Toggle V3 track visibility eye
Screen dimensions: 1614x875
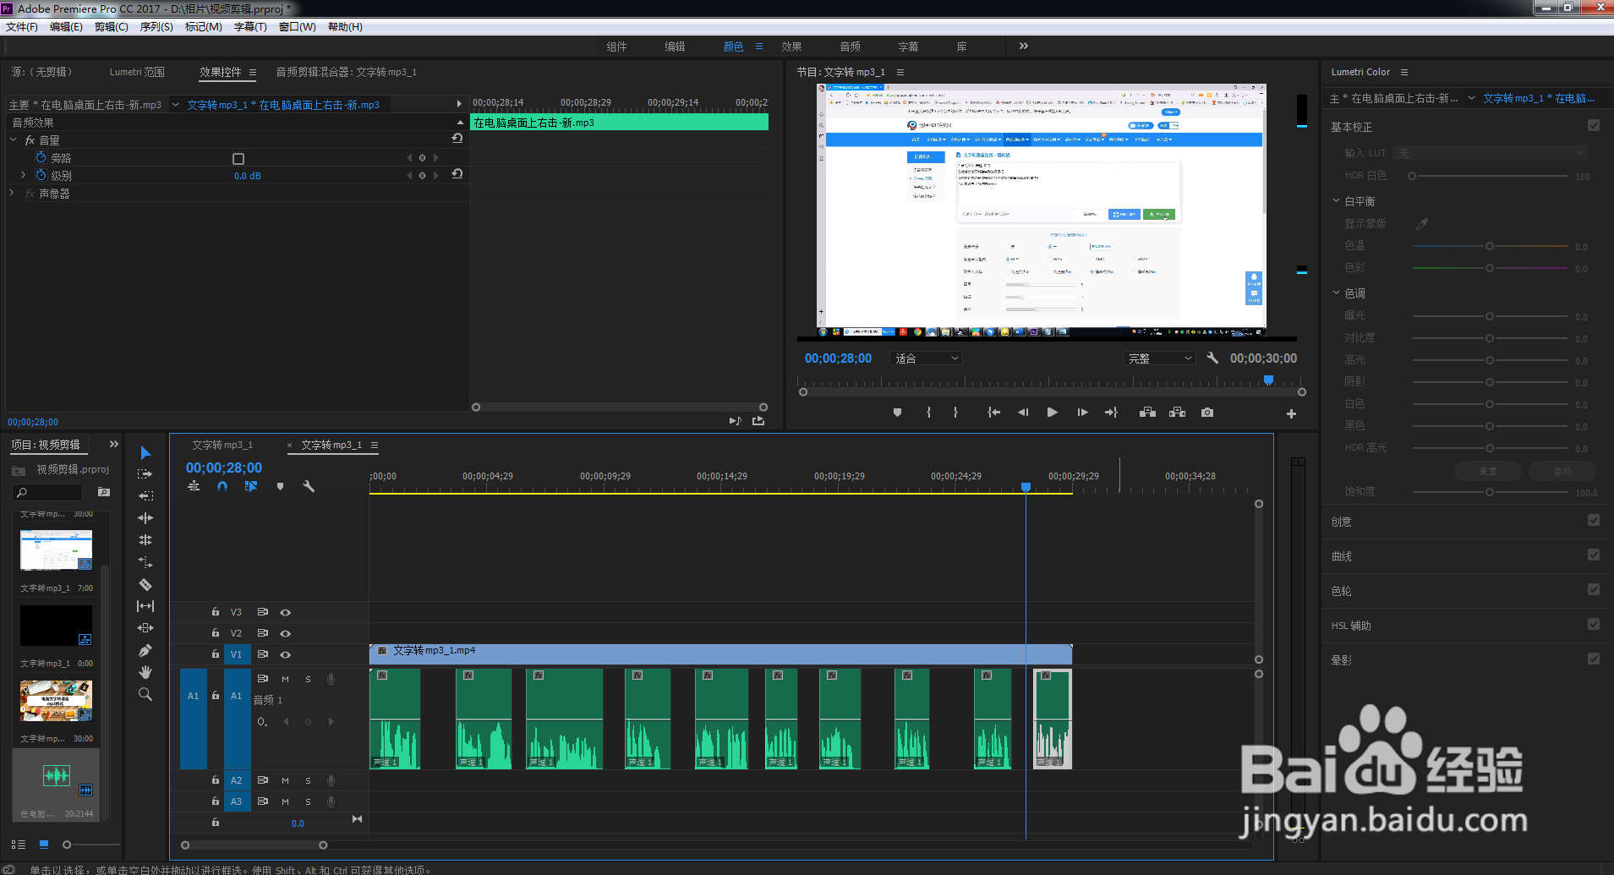click(x=286, y=612)
